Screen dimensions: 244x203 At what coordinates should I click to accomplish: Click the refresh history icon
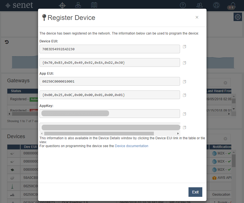pyautogui.click(x=7, y=42)
